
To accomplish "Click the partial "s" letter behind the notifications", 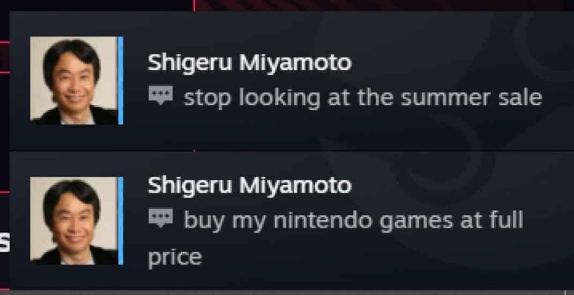I will point(4,244).
